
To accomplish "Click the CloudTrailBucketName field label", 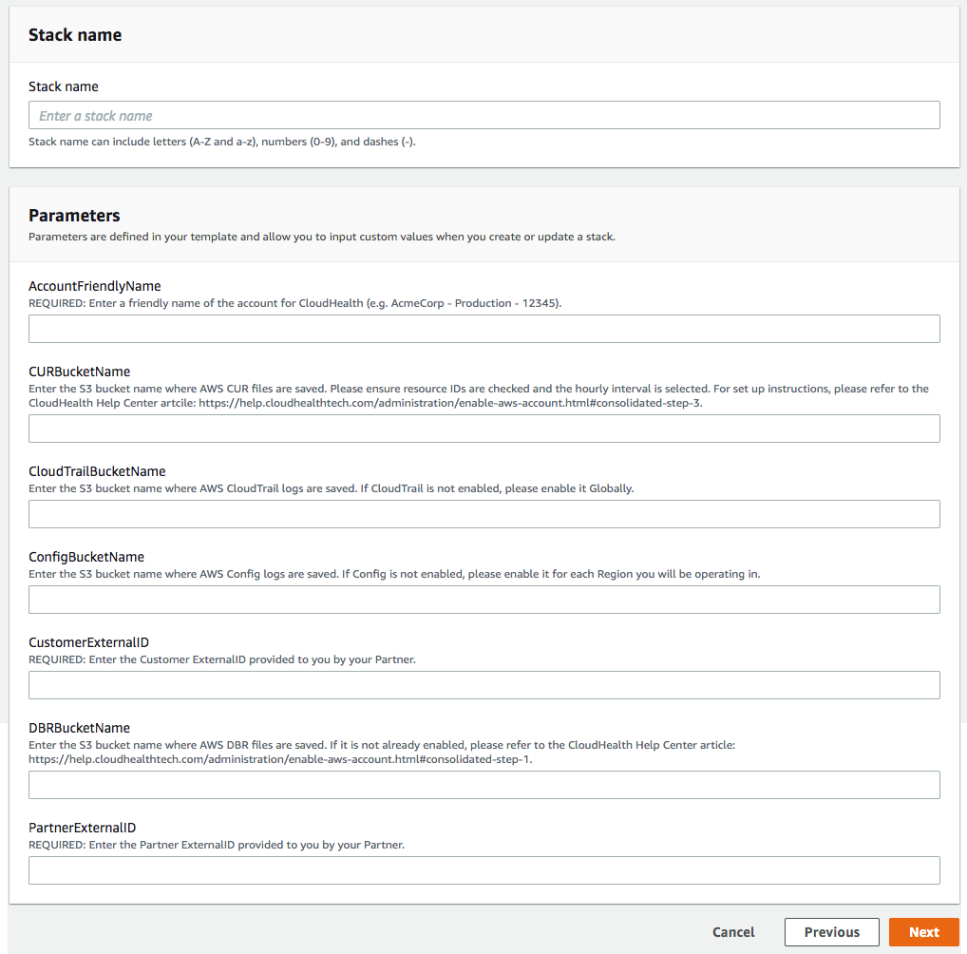I will (x=97, y=471).
